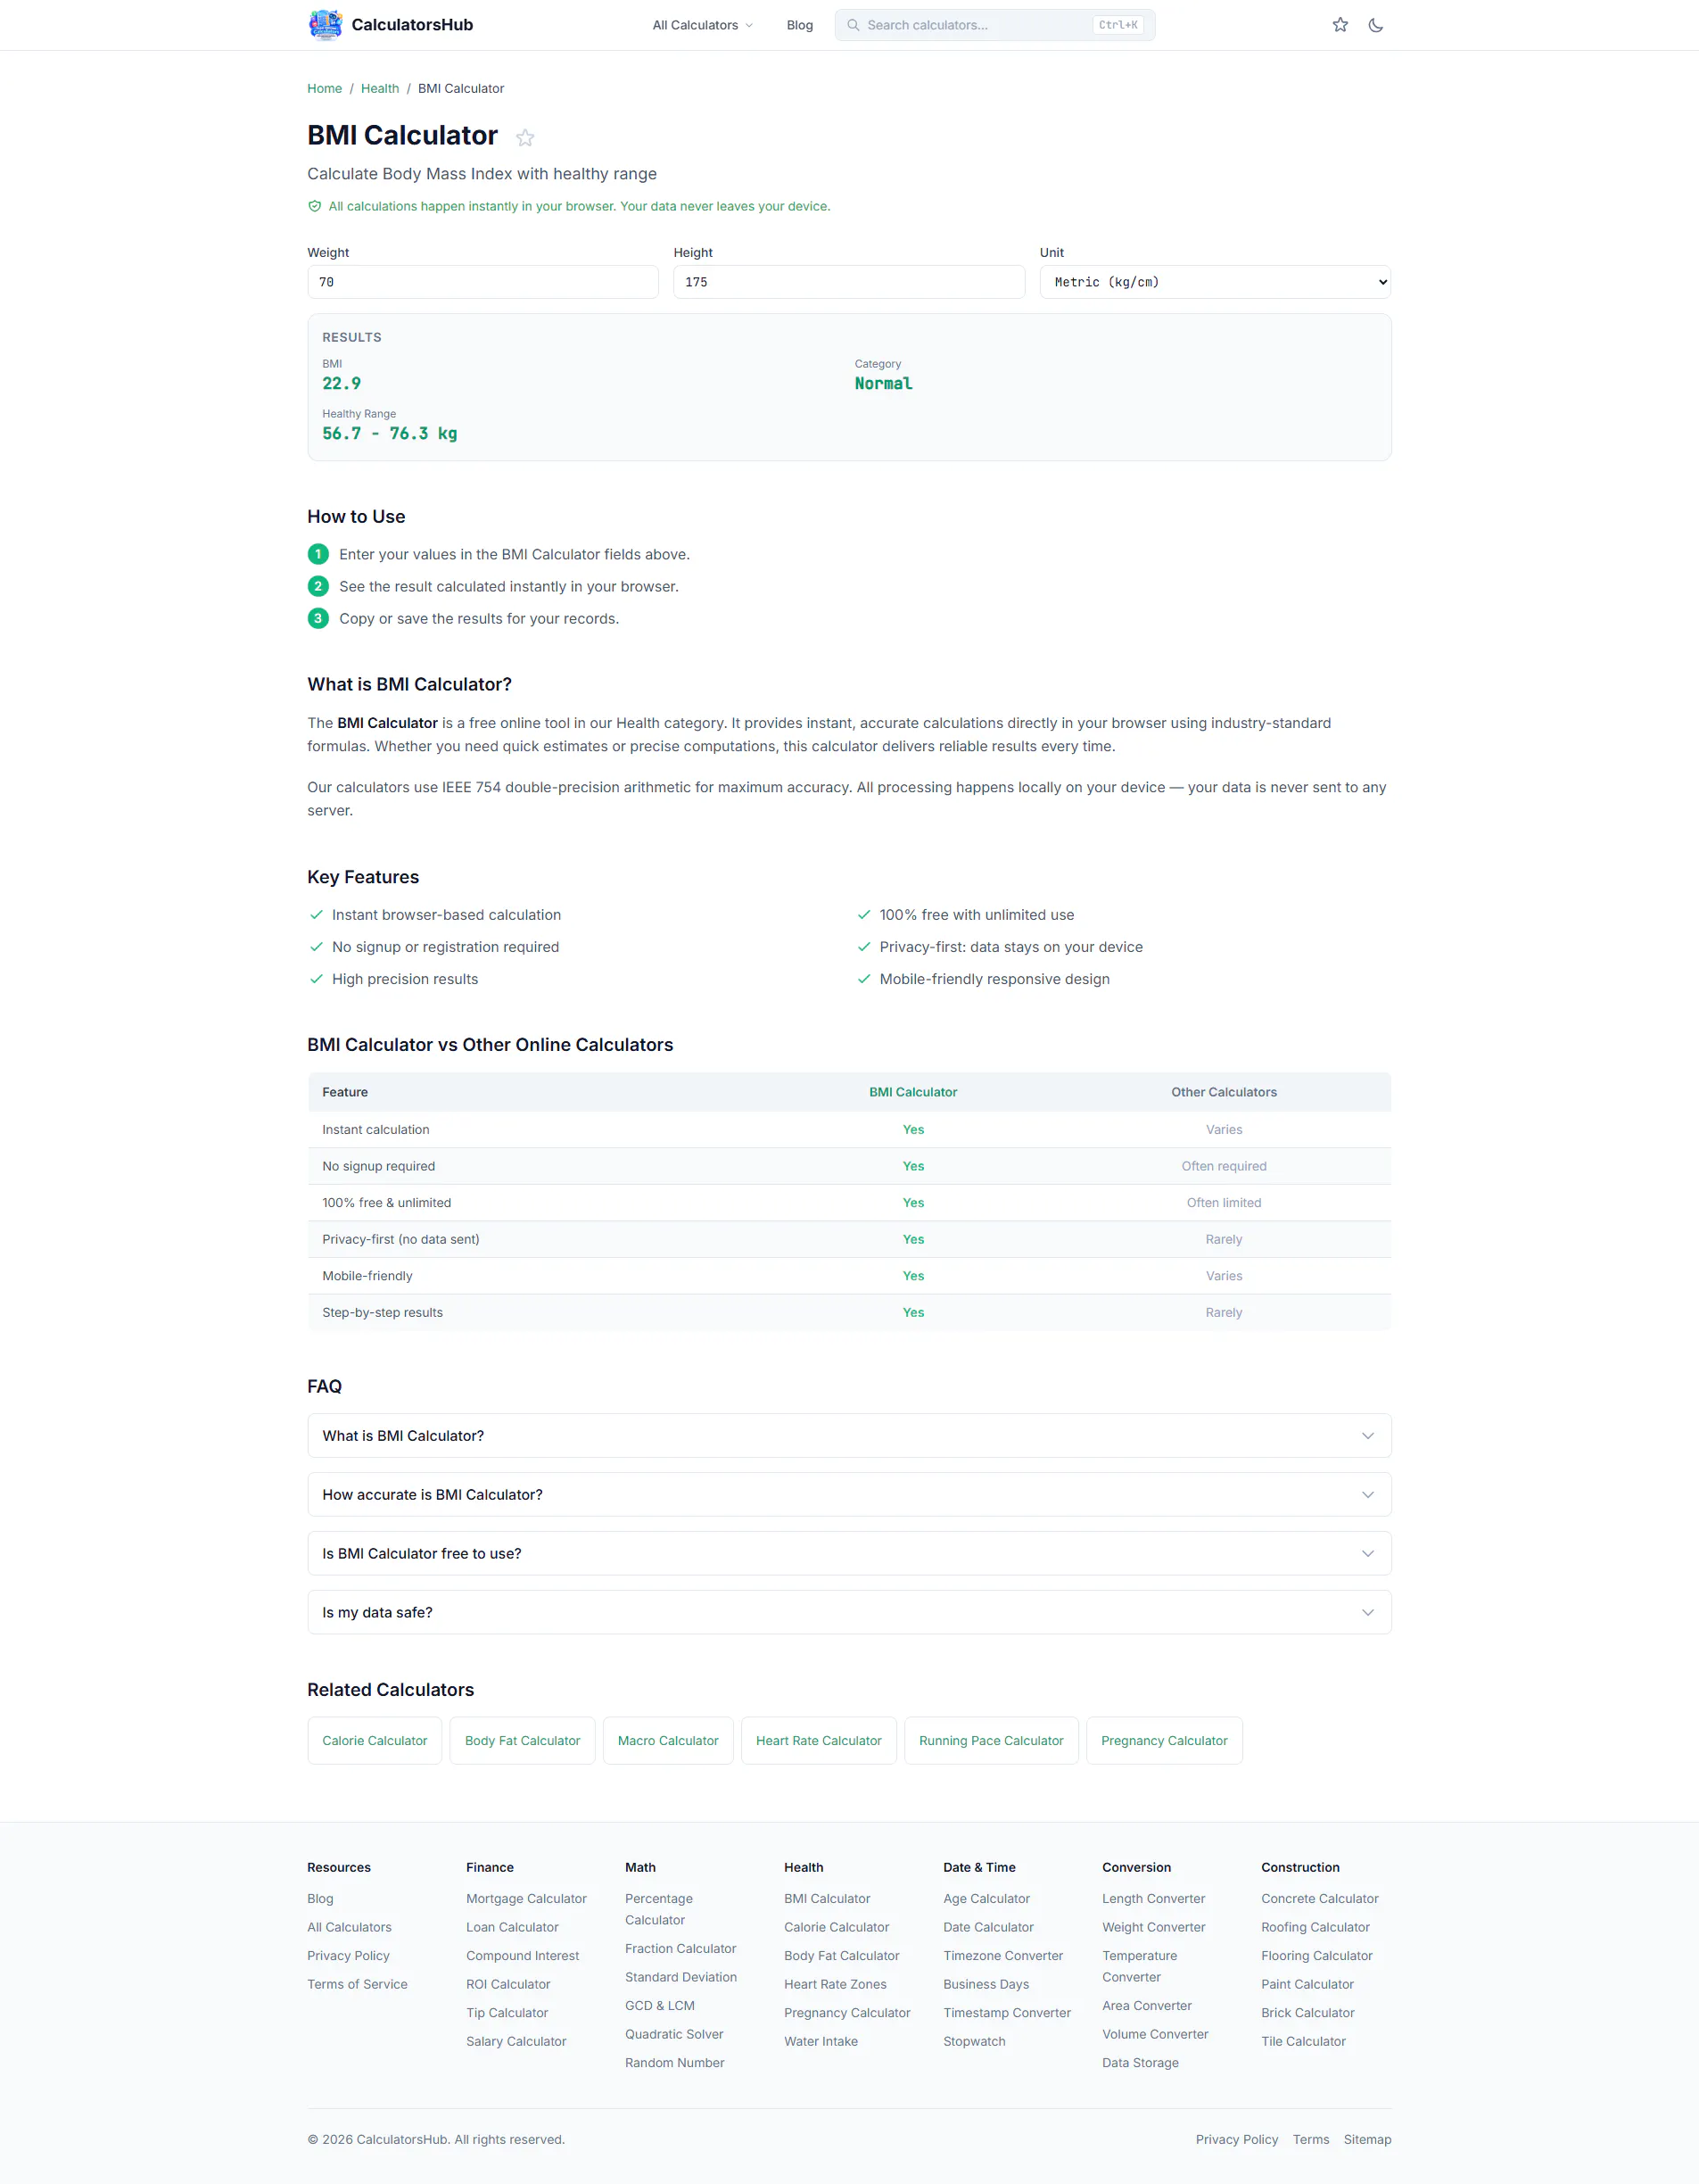Open Random Number in the Math list

[x=676, y=2063]
